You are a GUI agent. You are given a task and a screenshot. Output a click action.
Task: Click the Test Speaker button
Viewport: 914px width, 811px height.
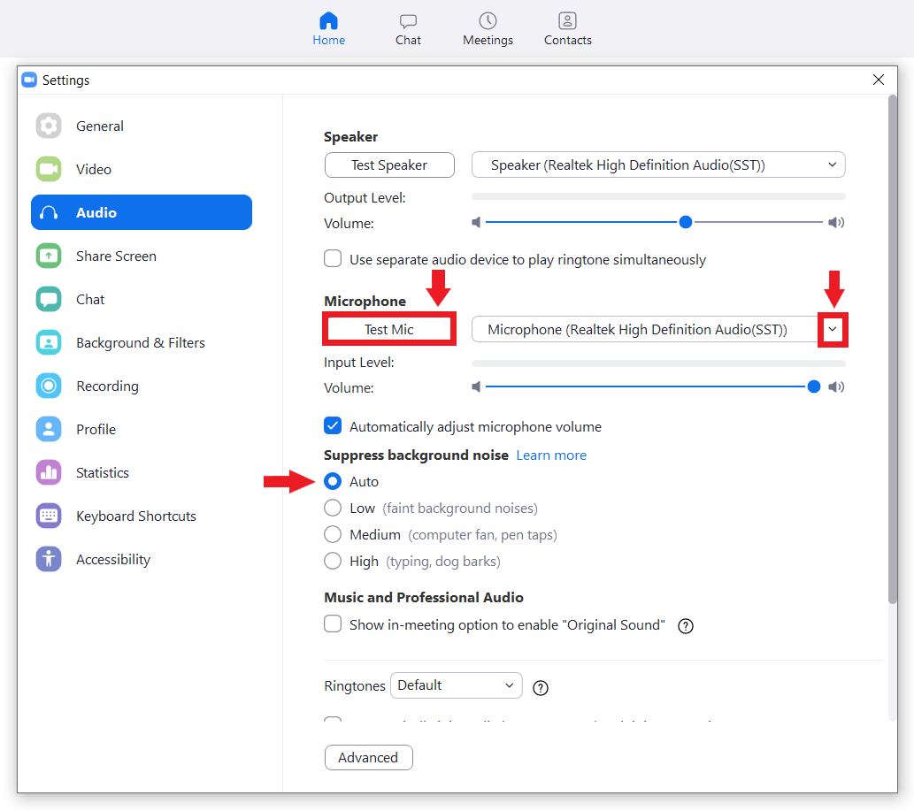389,164
